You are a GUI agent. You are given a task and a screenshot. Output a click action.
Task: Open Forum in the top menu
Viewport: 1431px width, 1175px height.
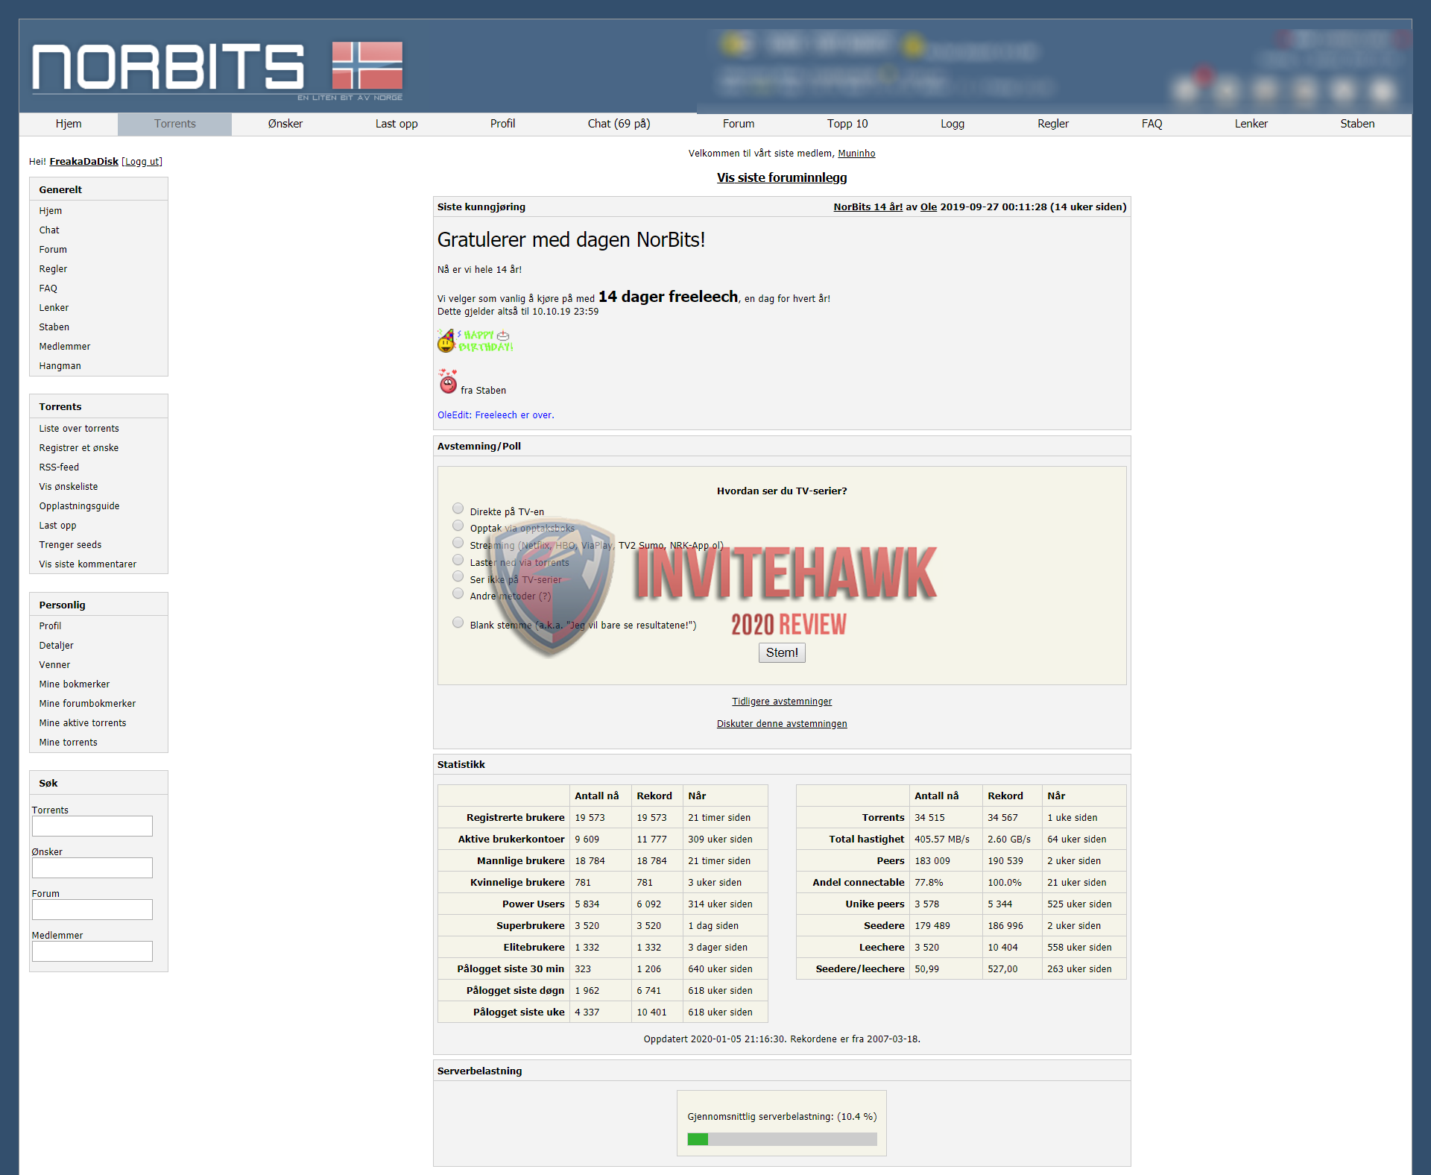[x=739, y=124]
